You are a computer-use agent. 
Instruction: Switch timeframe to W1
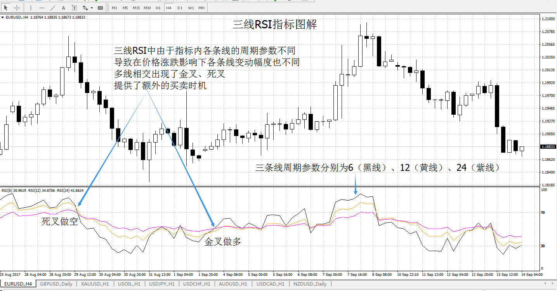pyautogui.click(x=191, y=8)
